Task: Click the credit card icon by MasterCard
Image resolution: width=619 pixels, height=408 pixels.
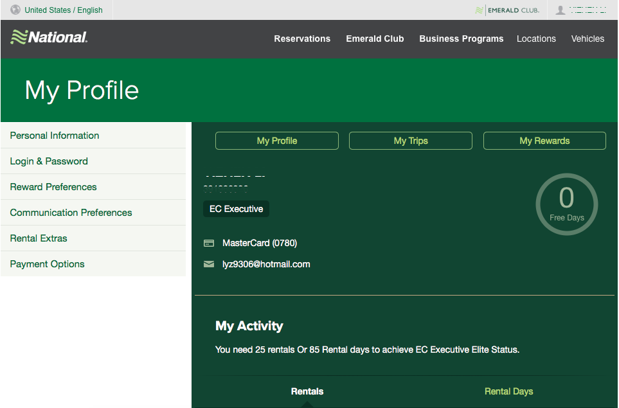Action: click(x=209, y=243)
